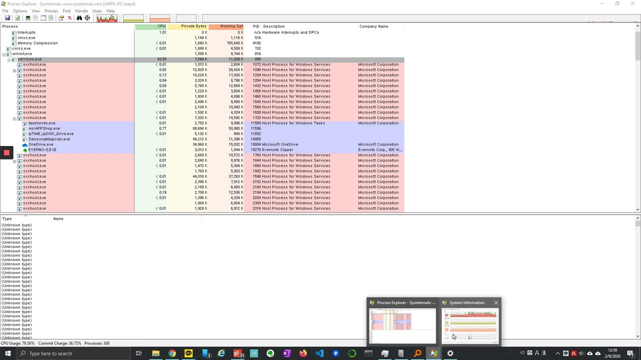Image resolution: width=641 pixels, height=360 pixels.
Task: Open the File menu
Action: (x=5, y=11)
